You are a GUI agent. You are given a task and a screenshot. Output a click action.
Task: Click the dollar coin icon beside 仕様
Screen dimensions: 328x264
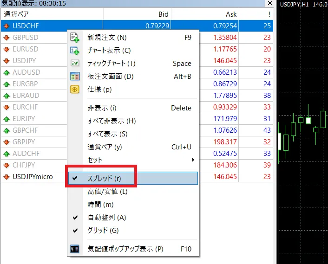(75, 90)
